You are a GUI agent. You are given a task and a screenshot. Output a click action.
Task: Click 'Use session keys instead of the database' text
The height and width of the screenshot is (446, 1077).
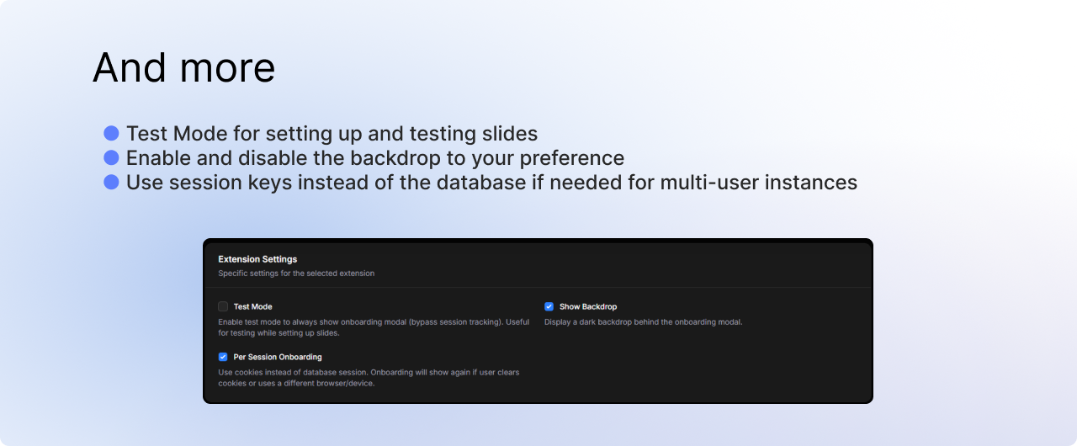click(x=491, y=183)
